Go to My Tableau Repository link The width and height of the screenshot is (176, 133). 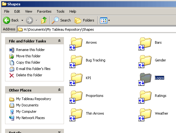coord(34,99)
